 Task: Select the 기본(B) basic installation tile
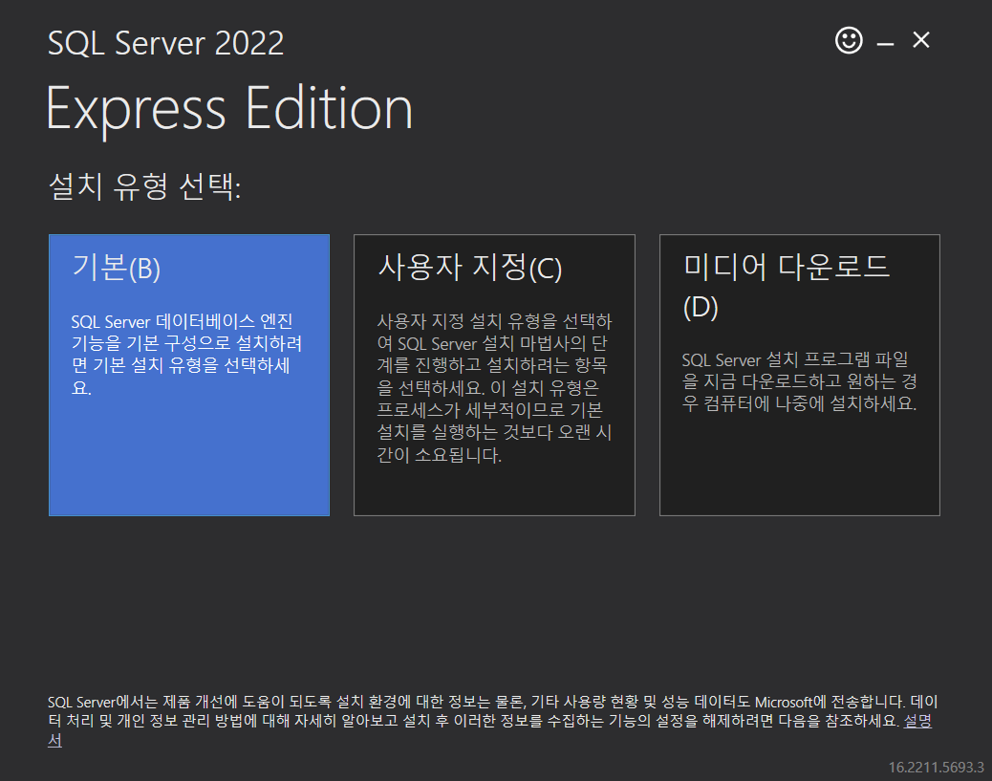(189, 376)
